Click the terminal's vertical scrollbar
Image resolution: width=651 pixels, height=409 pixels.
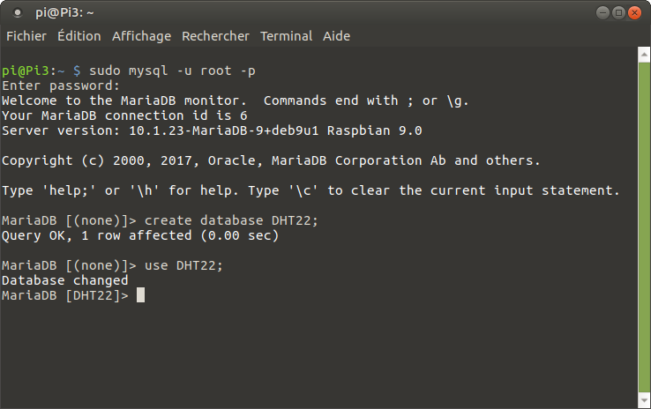tap(644, 220)
